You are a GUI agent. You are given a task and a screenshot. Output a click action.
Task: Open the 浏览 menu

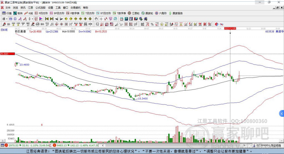click(x=16, y=8)
